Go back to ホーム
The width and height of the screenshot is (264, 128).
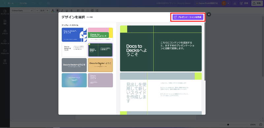point(9,3)
